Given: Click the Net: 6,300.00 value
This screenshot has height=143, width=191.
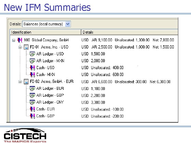Looking at the screenshot, I should (x=160, y=82).
